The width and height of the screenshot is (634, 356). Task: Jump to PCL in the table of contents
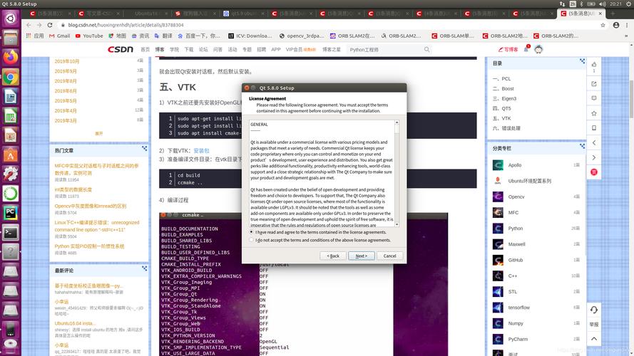[502, 79]
